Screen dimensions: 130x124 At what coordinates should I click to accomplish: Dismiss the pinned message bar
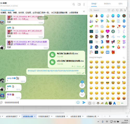(84, 11)
